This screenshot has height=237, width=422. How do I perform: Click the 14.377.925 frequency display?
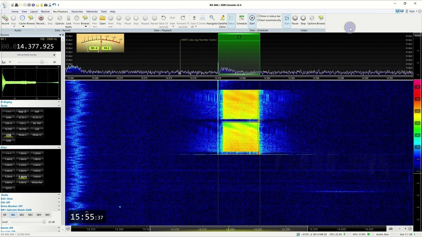pyautogui.click(x=35, y=46)
